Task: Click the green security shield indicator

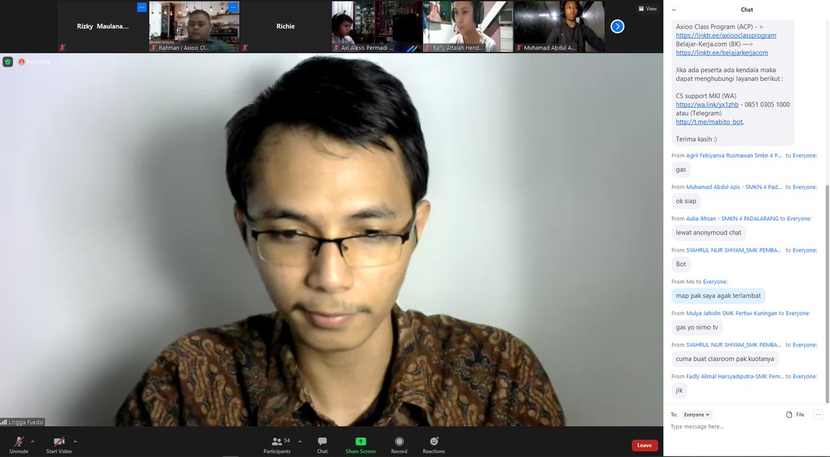Action: click(x=8, y=62)
